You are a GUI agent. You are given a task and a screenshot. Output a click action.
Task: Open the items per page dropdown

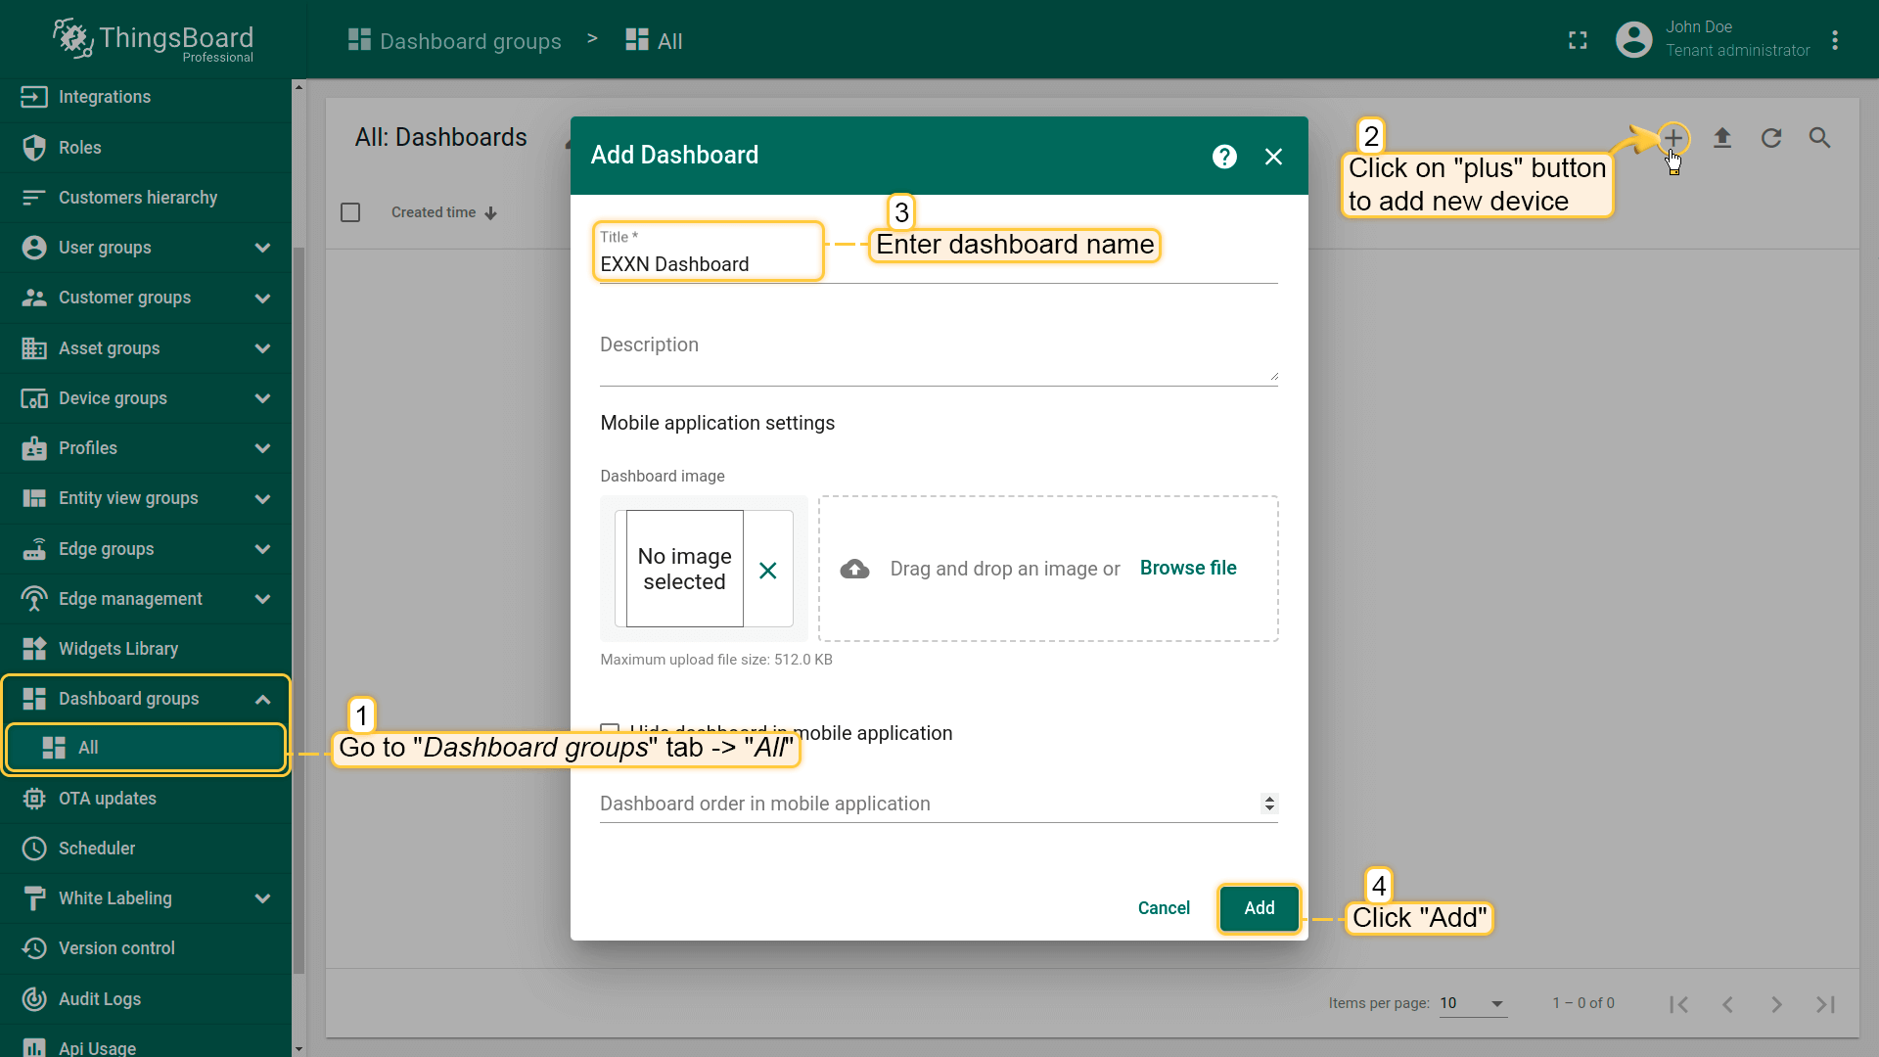(x=1472, y=1003)
